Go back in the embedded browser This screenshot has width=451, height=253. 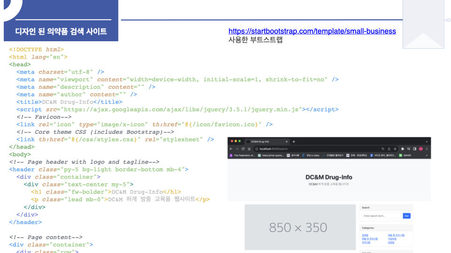click(x=231, y=149)
